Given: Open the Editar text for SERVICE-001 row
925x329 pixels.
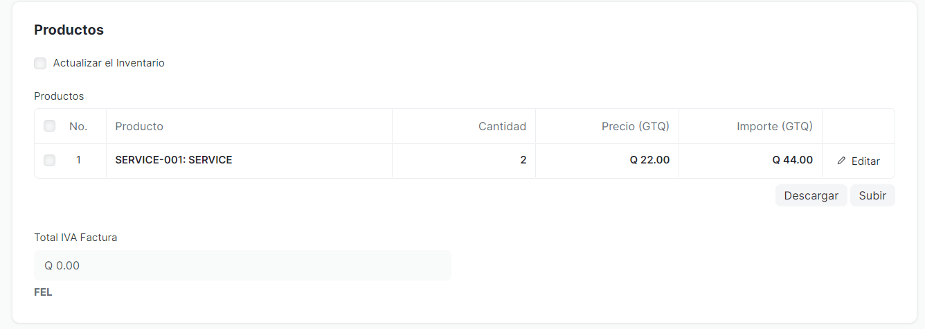Looking at the screenshot, I should coord(865,161).
